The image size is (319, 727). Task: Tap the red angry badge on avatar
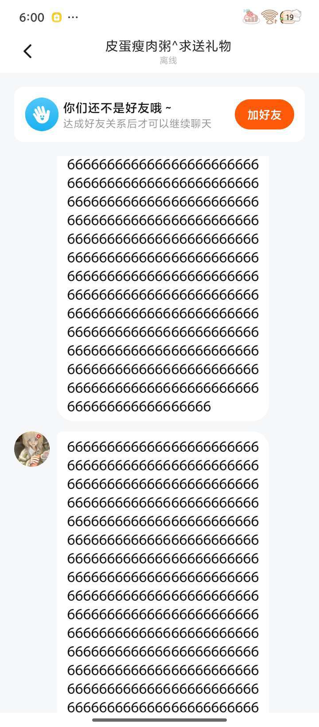pos(39,436)
